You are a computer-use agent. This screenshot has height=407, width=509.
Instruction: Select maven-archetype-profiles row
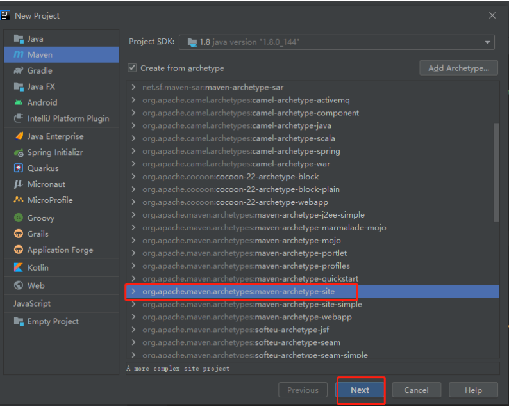click(313, 266)
